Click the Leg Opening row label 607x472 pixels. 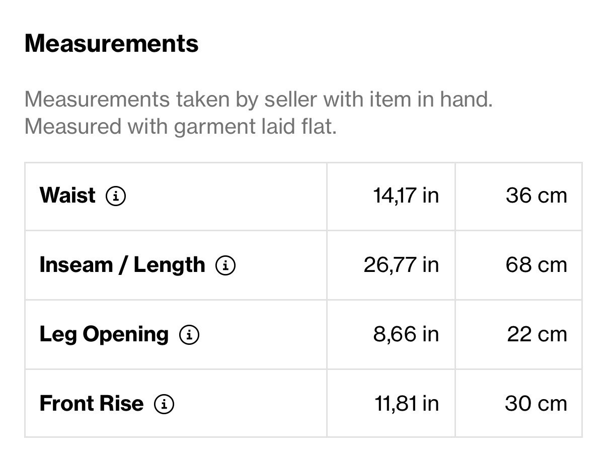click(x=104, y=335)
